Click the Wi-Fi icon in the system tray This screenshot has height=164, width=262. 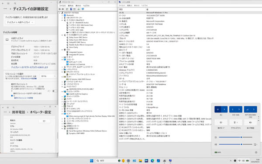[239, 161]
